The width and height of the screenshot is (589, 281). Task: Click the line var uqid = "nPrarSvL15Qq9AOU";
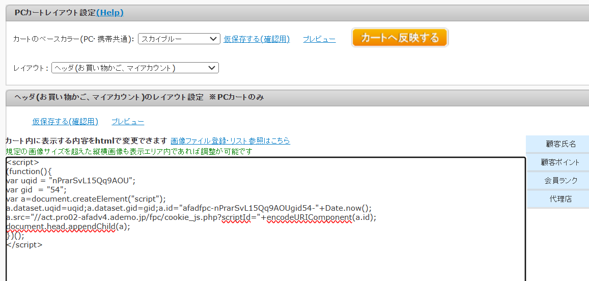pyautogui.click(x=71, y=180)
